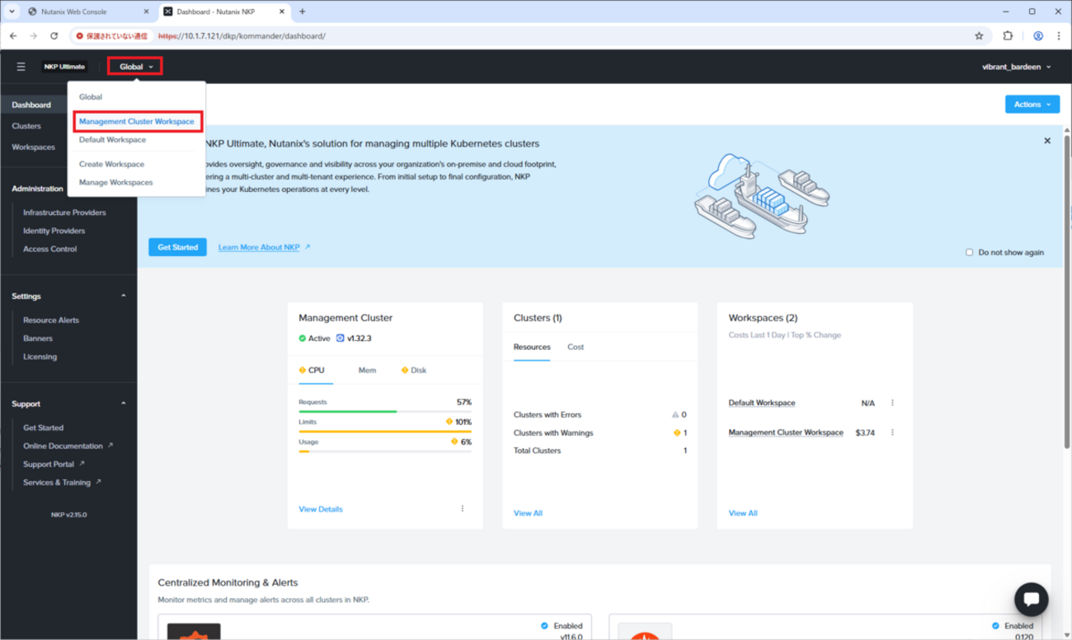
Task: Open Online Documentation external link
Action: pyautogui.click(x=68, y=446)
